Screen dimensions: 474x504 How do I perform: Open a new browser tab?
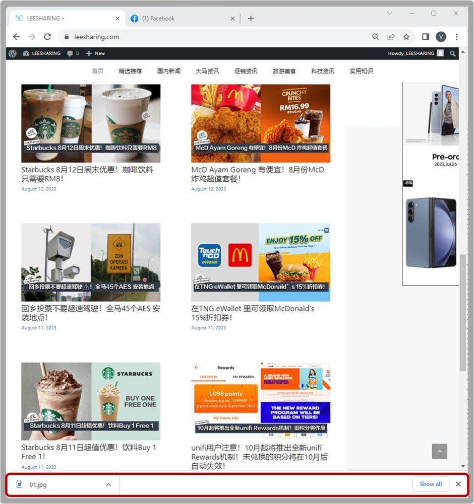click(251, 19)
